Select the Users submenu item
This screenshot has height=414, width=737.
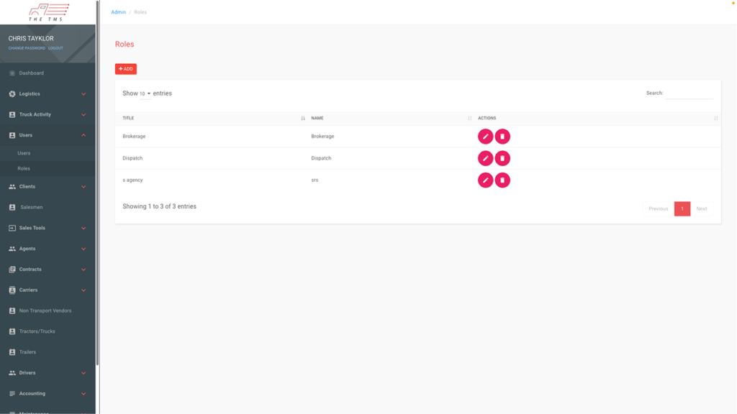(x=24, y=153)
